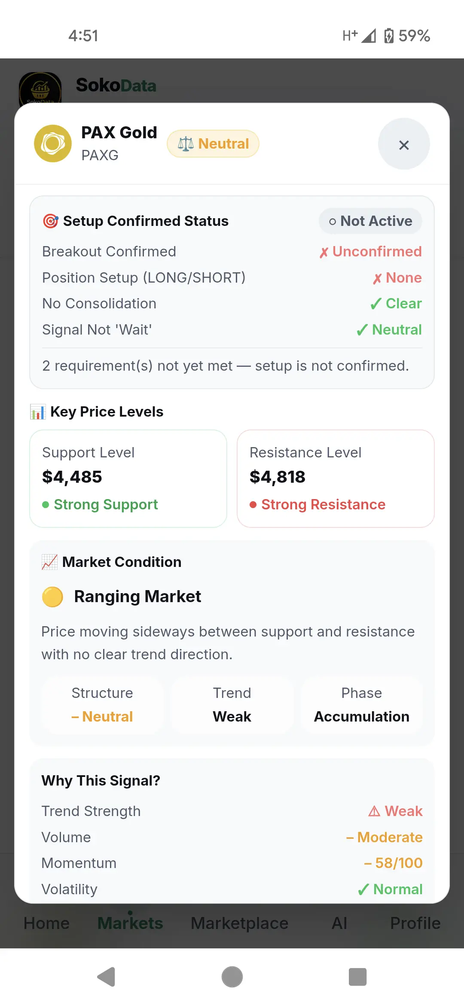Close the PAX Gold details panel
Viewport: 464px width, 1005px height.
pos(404,144)
